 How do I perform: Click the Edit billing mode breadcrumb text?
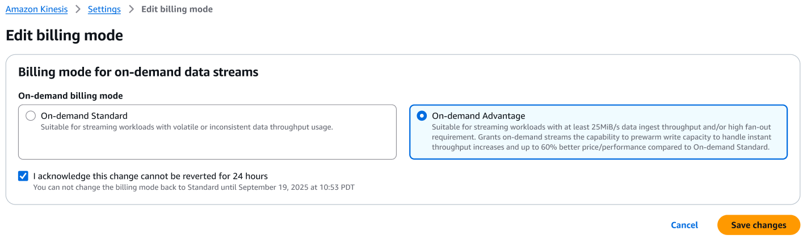coord(177,10)
